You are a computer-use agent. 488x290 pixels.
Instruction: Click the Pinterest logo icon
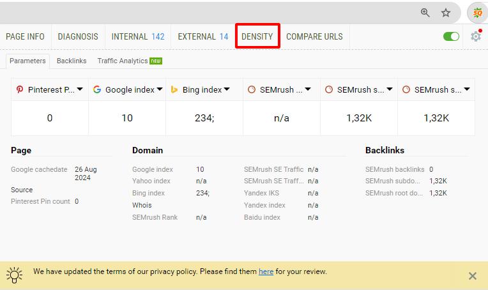point(20,90)
